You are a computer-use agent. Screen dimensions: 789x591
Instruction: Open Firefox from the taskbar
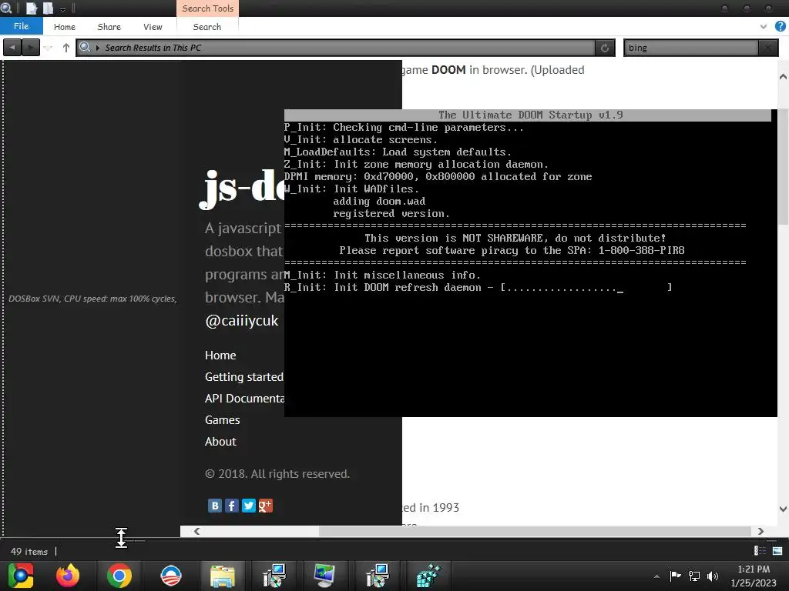tap(68, 576)
